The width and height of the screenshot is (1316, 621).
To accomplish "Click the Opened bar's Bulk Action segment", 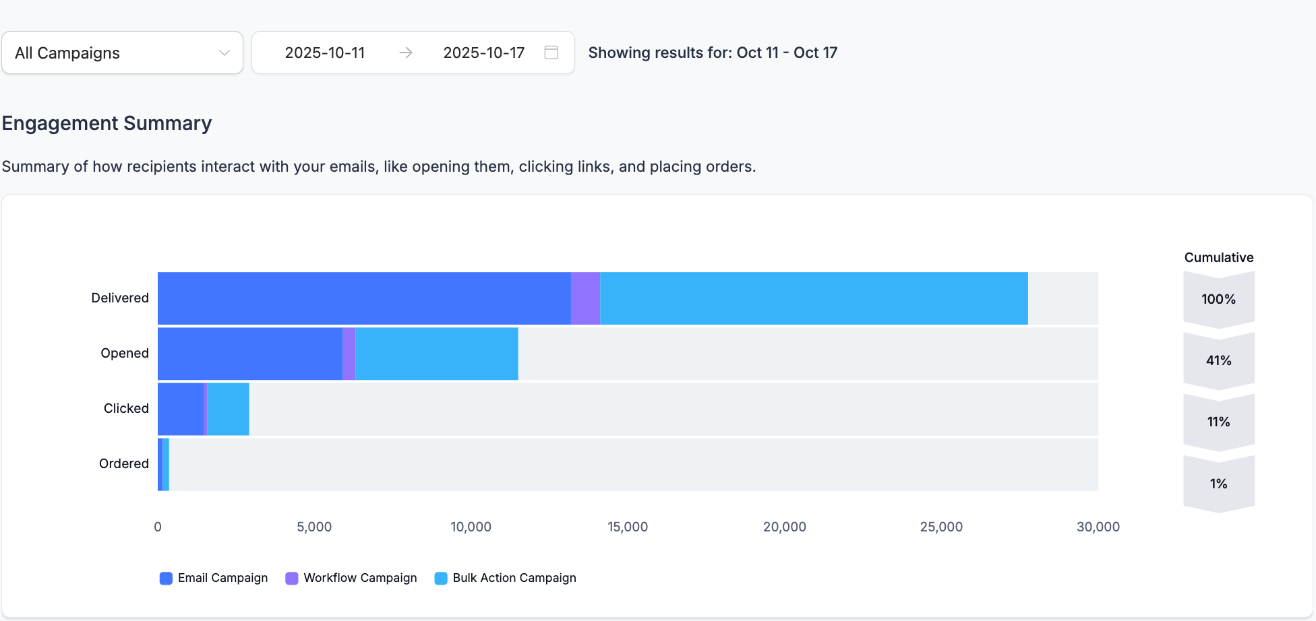I will point(436,354).
